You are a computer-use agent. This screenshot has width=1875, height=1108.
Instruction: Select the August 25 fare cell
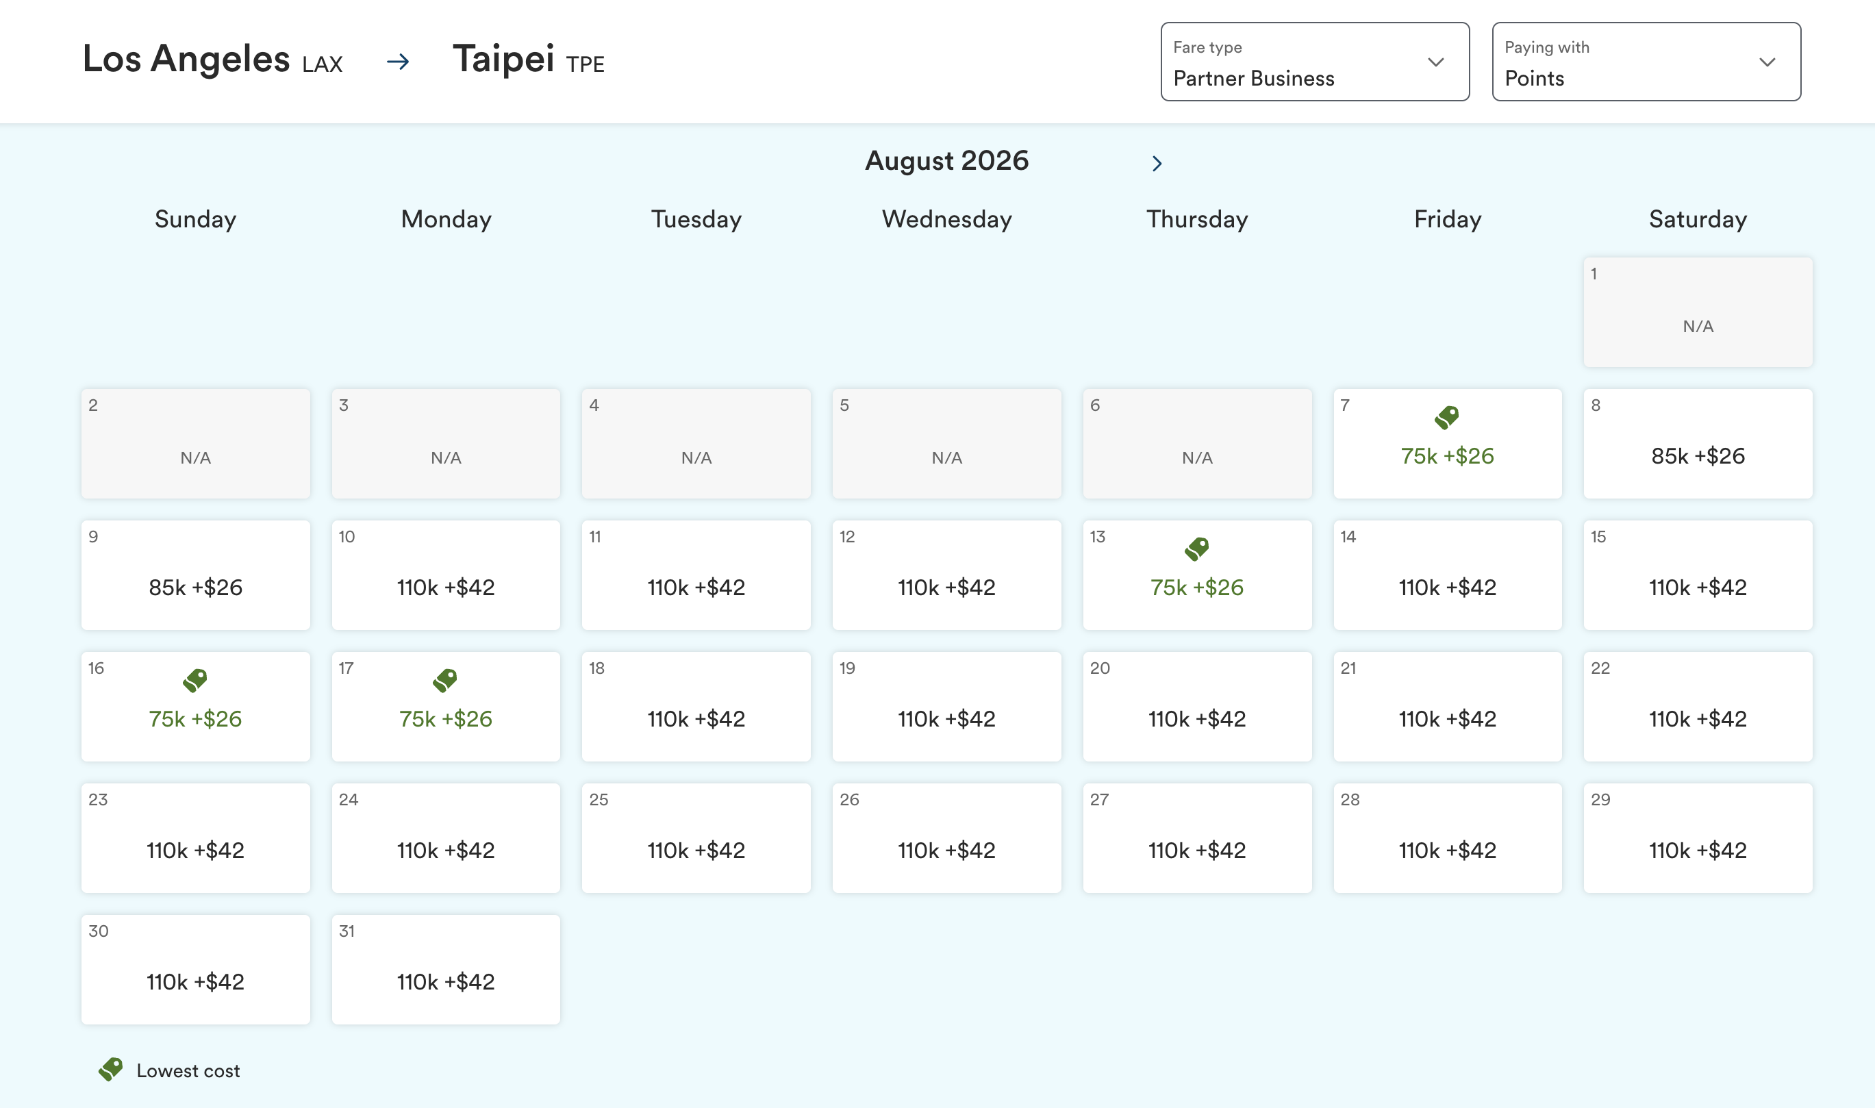(696, 838)
